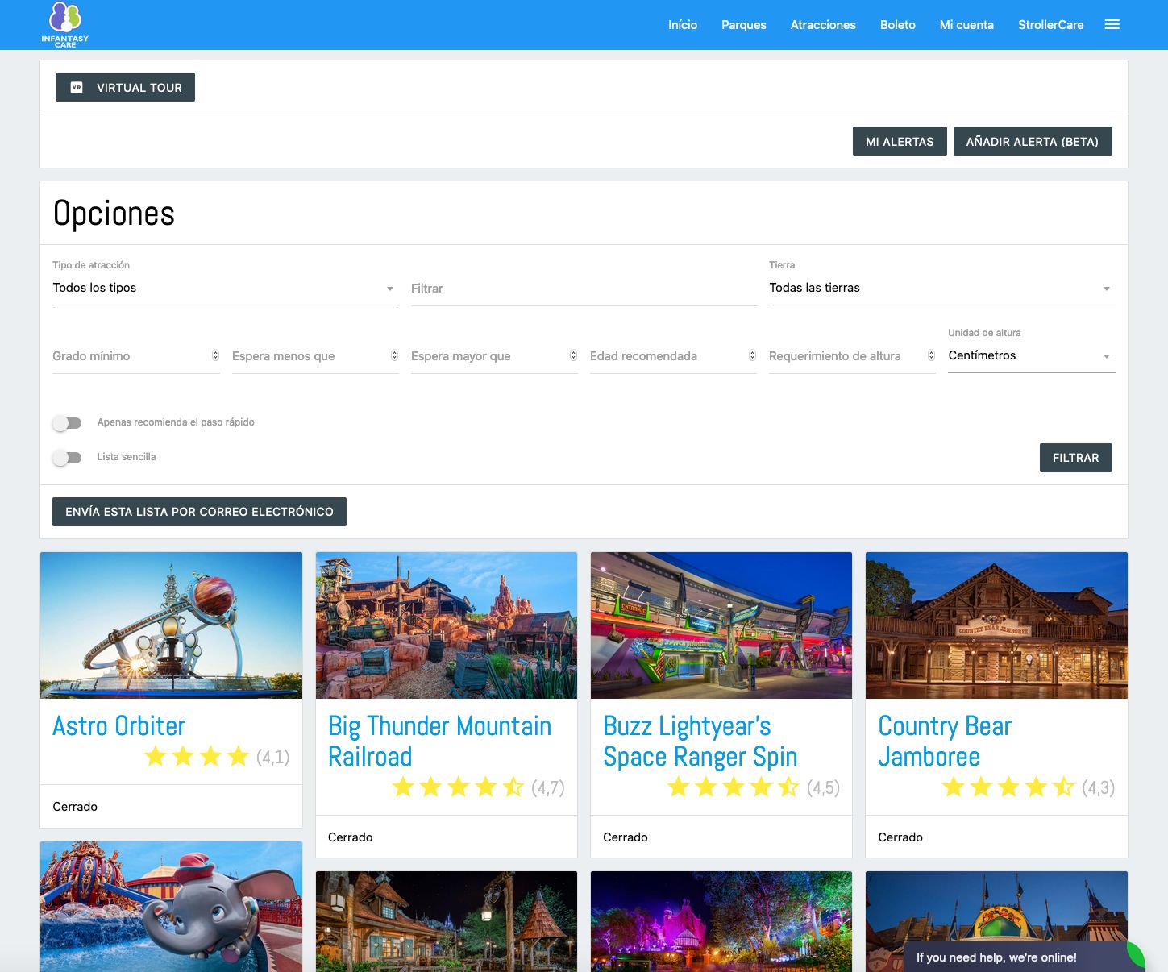Click Country Bear Jamboree star rating
The image size is (1168, 972).
1008,787
